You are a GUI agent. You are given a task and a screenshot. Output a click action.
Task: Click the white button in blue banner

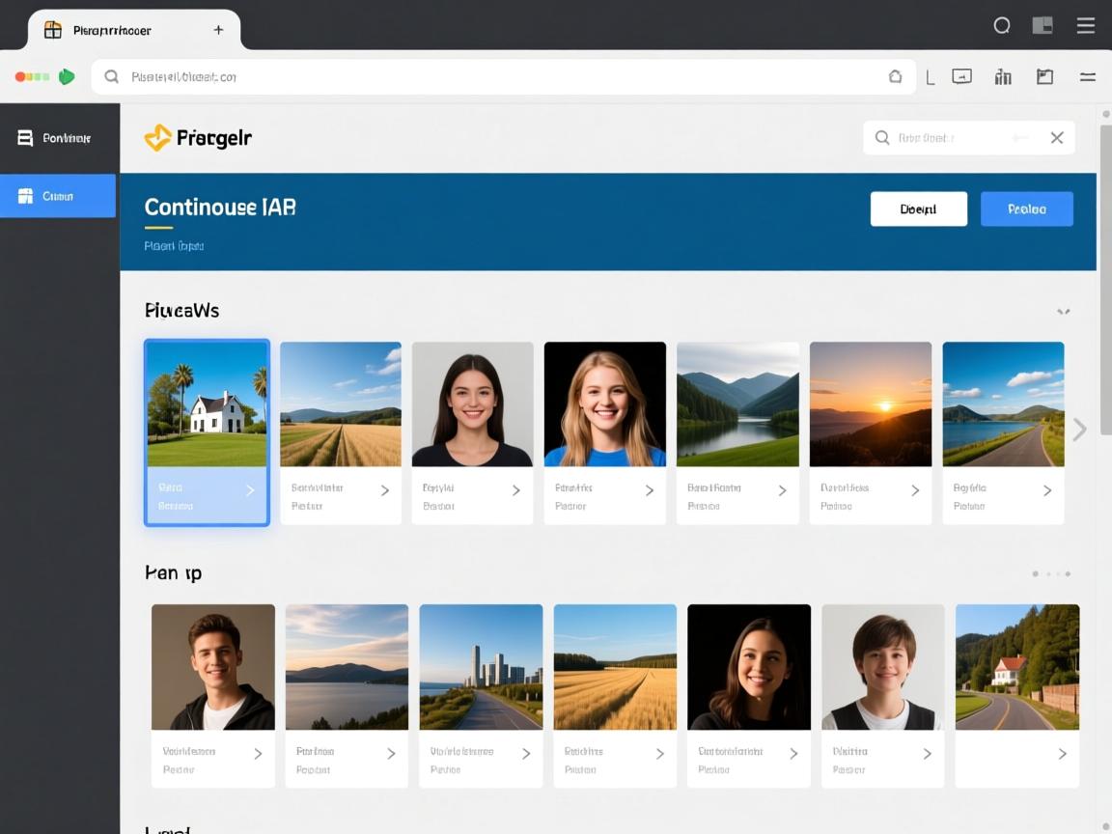pyautogui.click(x=918, y=208)
